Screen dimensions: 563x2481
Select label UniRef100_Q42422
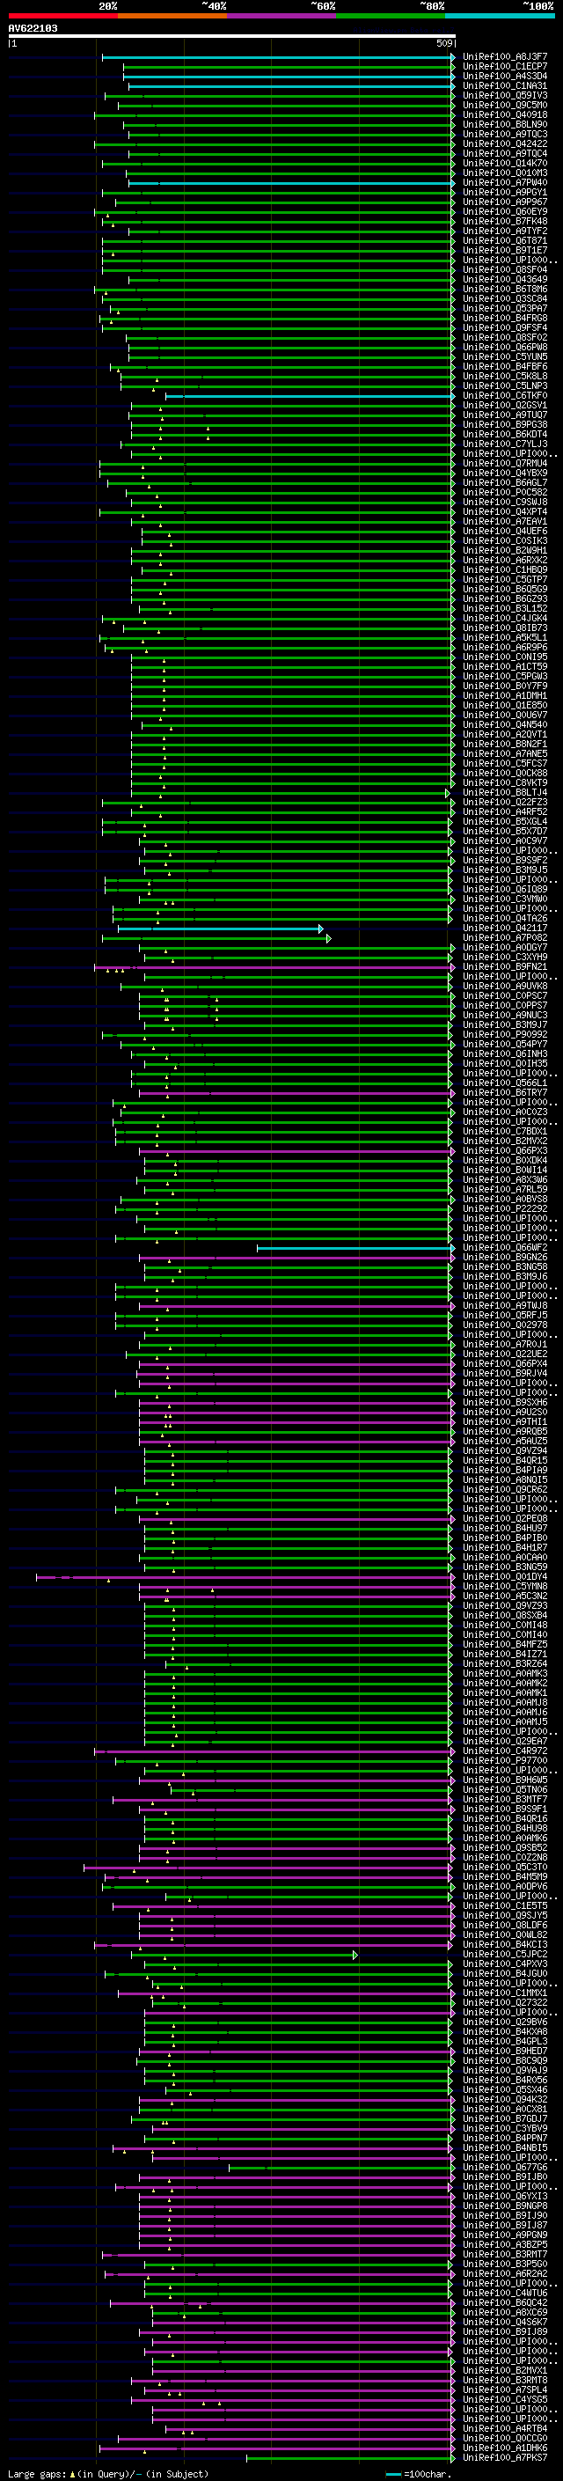[x=505, y=143]
